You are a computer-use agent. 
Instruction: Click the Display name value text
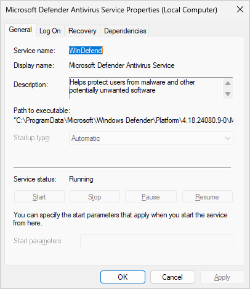[121, 65]
